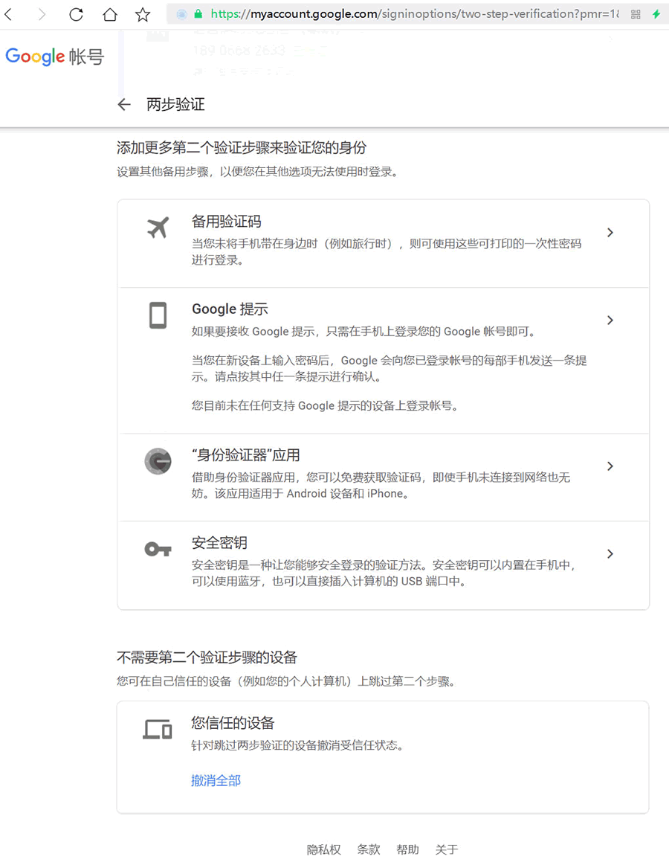Click the green lightning bolt icon
669x862 pixels.
[x=656, y=14]
